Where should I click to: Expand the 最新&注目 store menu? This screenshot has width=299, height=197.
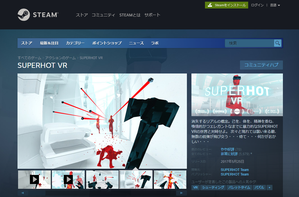[49, 43]
